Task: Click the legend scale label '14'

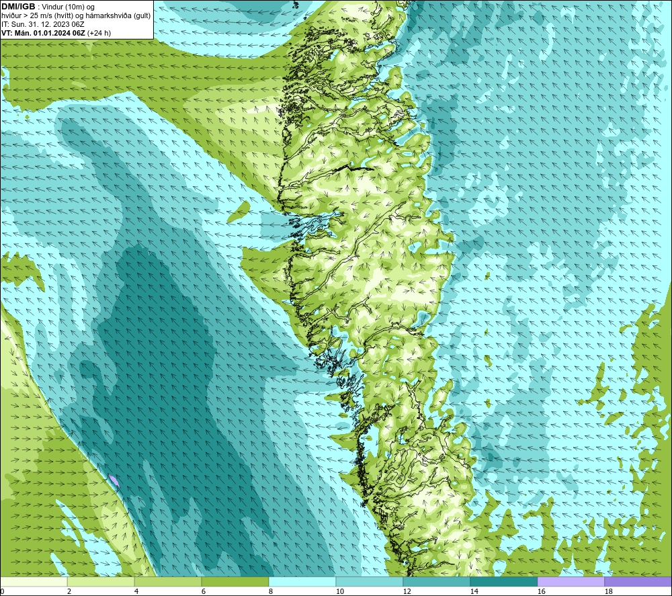Action: pos(474,591)
